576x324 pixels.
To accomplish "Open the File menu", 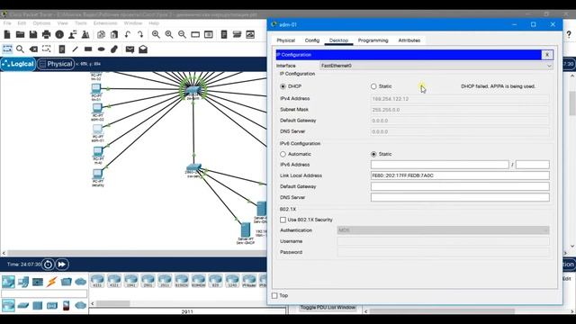I will 7,23.
